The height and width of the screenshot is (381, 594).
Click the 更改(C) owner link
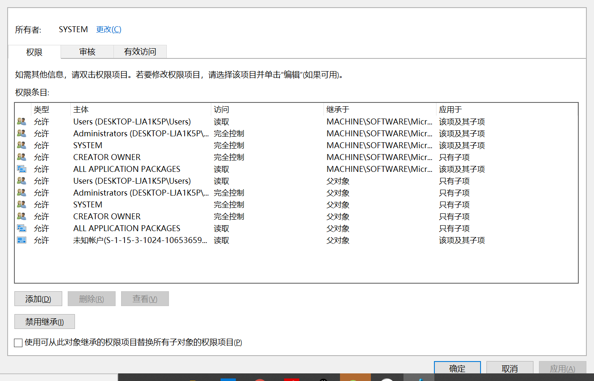tap(109, 29)
